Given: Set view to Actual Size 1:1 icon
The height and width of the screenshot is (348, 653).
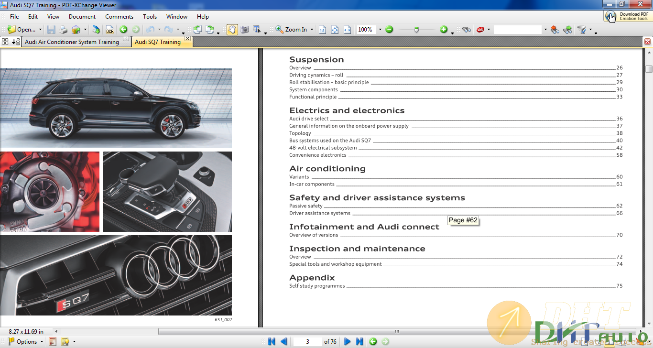Looking at the screenshot, I should (322, 30).
